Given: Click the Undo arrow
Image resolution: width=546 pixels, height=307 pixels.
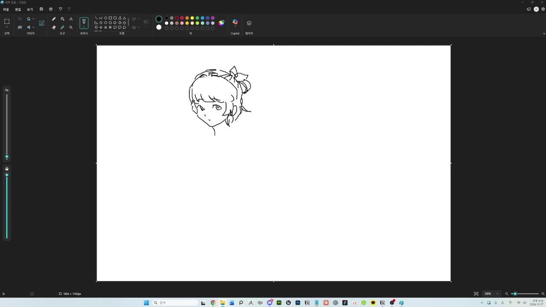Looking at the screenshot, I should tap(60, 9).
